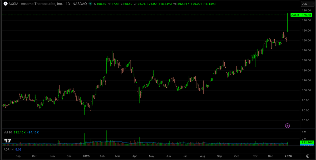
Task: Click the green 892.16K volume scale label
Action: click(307, 142)
